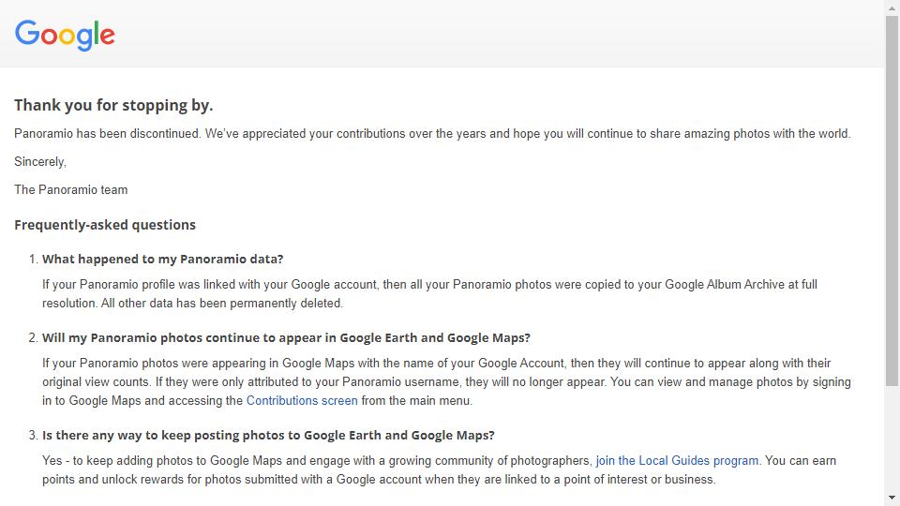The width and height of the screenshot is (900, 506).
Task: Click the list number marker for question 3
Action: coord(34,435)
